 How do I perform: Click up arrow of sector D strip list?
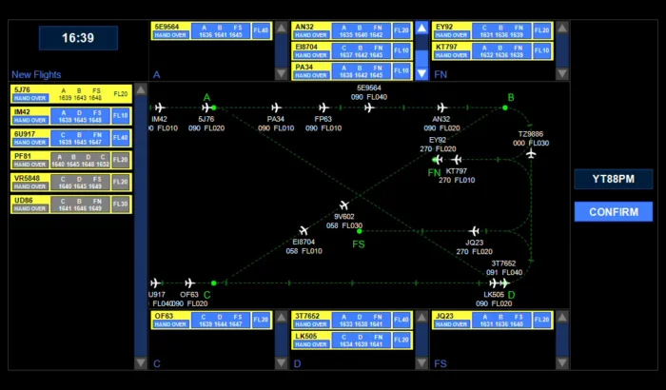click(x=421, y=317)
